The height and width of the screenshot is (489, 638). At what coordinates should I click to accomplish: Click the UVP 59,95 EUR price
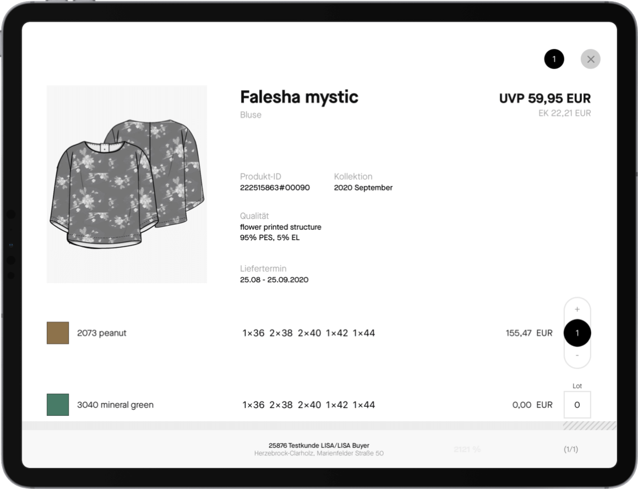click(x=544, y=99)
